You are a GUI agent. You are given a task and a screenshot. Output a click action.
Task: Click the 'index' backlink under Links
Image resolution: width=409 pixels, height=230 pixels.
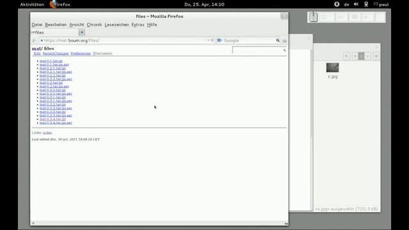tap(47, 133)
